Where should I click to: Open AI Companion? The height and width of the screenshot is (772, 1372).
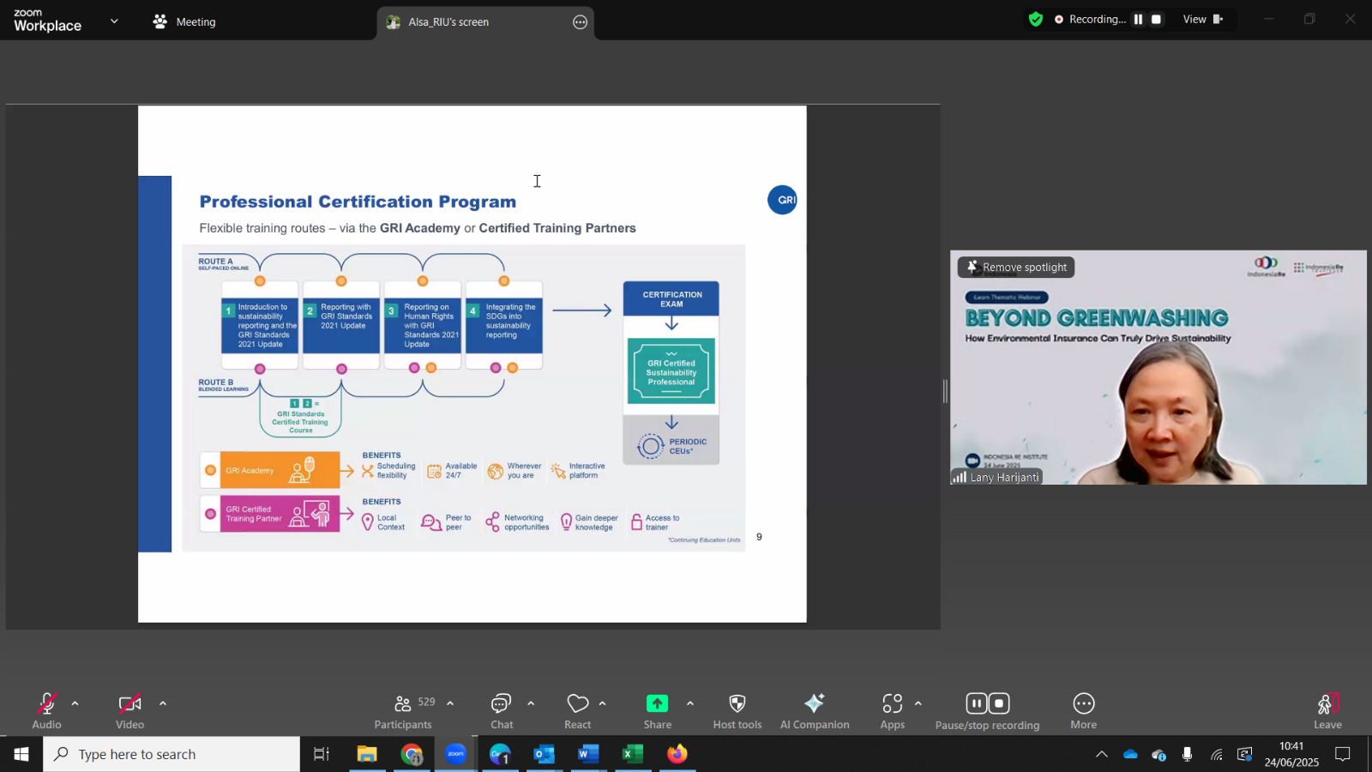[815, 711]
